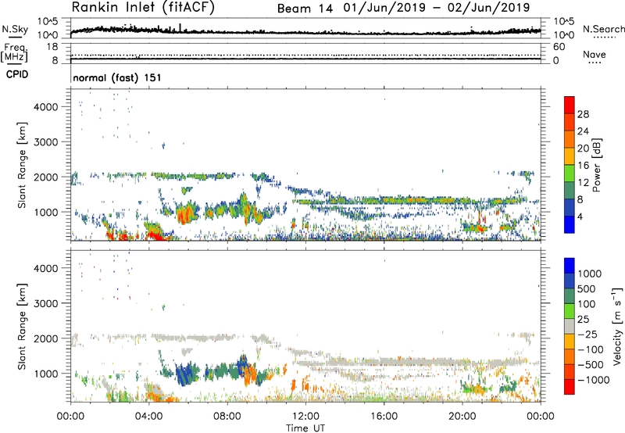Click the 16:00 time axis label
625x433 pixels.
[384, 417]
